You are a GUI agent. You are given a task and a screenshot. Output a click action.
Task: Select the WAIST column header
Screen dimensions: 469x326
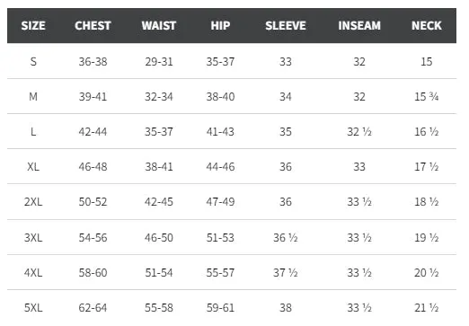(x=159, y=26)
